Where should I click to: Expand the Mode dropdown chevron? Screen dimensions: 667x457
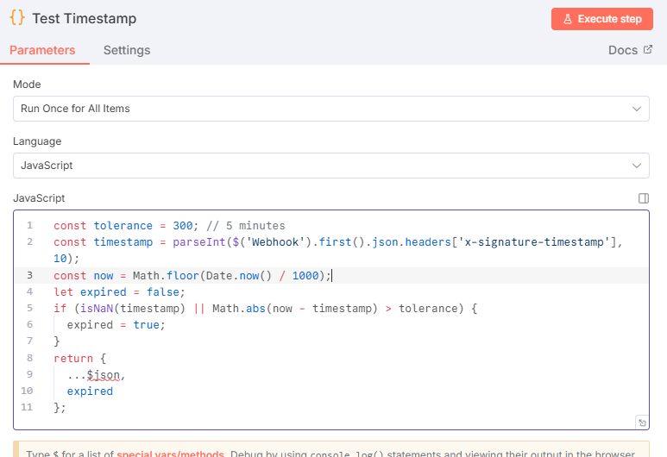click(x=637, y=109)
